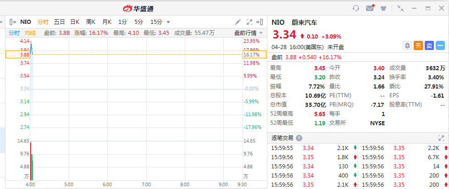
Task: Click the 16.17% marker on right axis
Action: coord(255,55)
